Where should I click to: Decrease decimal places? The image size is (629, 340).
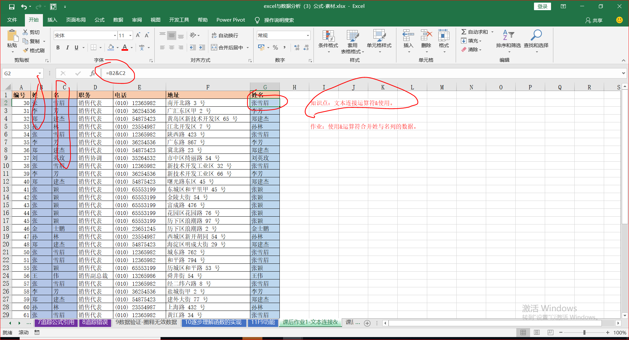tap(306, 48)
